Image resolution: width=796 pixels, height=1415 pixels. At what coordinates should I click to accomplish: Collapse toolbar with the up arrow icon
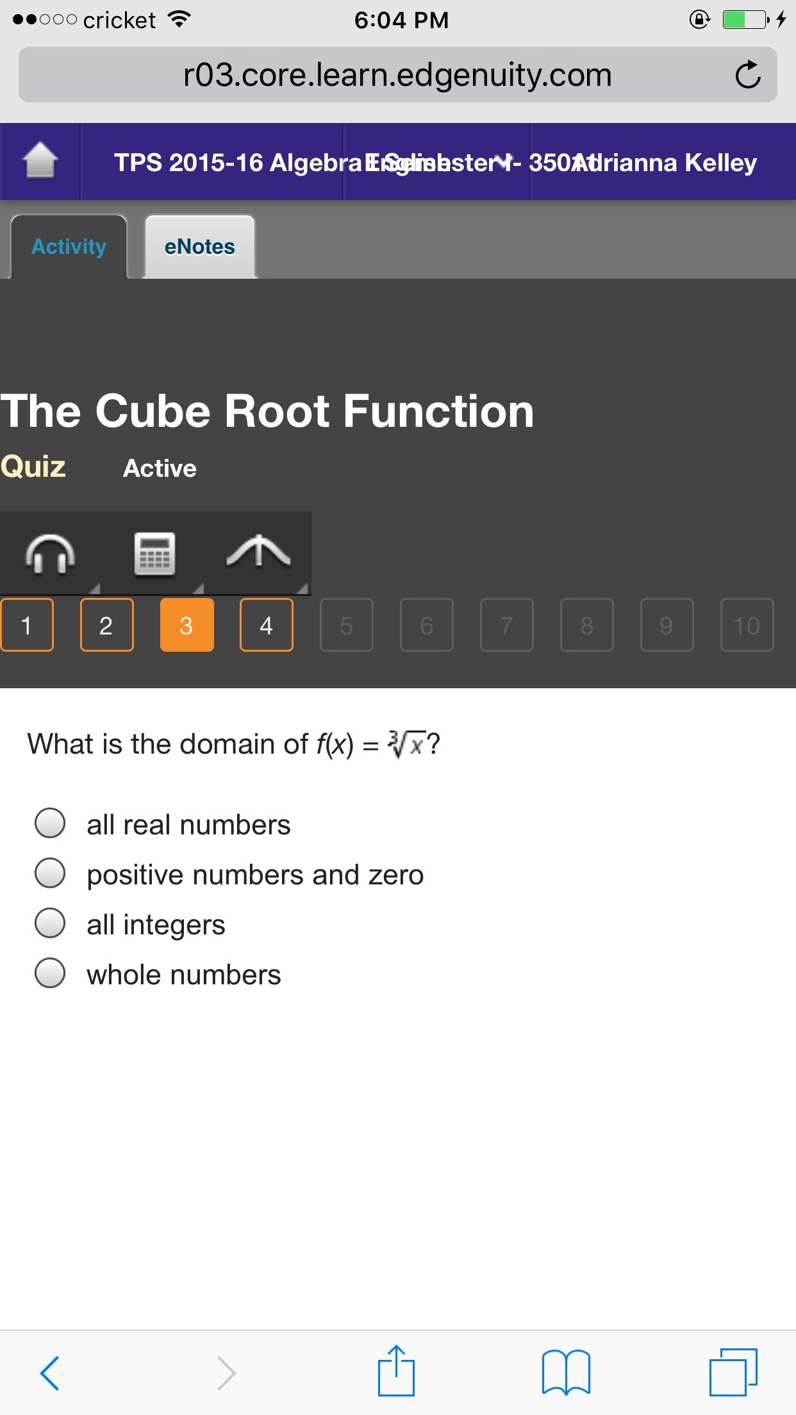(258, 552)
